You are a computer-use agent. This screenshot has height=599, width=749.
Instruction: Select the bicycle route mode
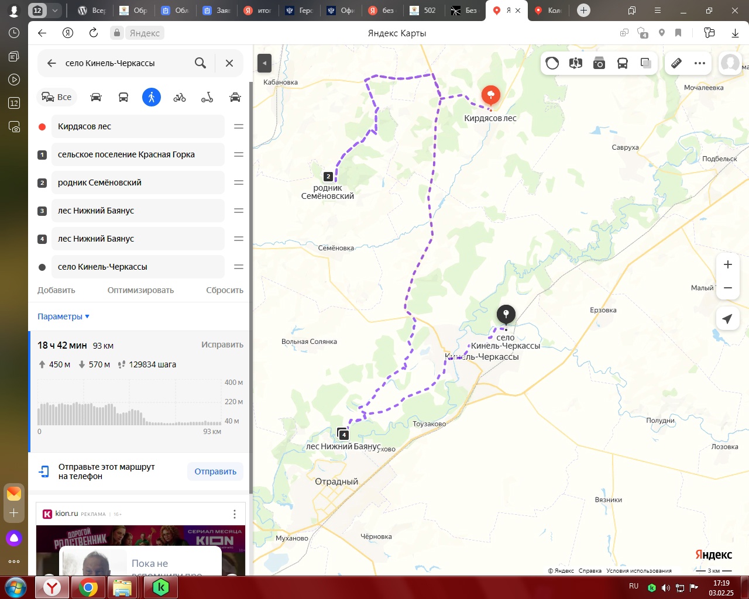pyautogui.click(x=180, y=97)
